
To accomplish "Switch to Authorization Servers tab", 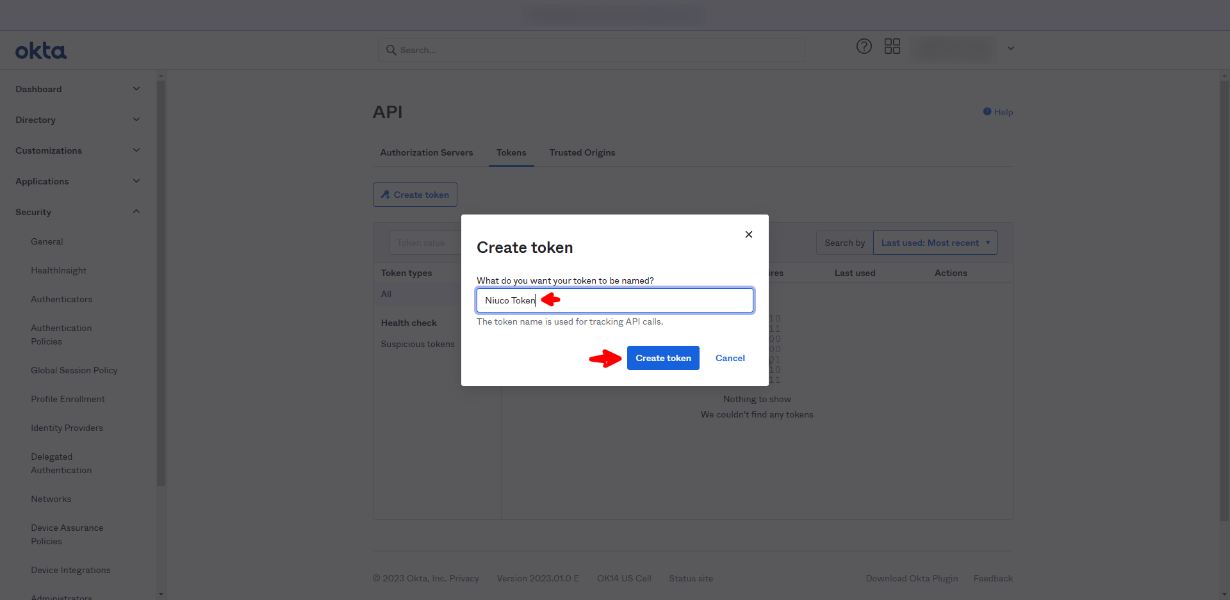I will tap(427, 152).
